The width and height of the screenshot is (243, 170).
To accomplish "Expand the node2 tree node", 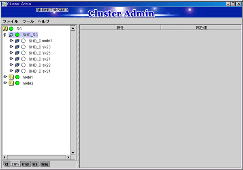I will 5,83.
